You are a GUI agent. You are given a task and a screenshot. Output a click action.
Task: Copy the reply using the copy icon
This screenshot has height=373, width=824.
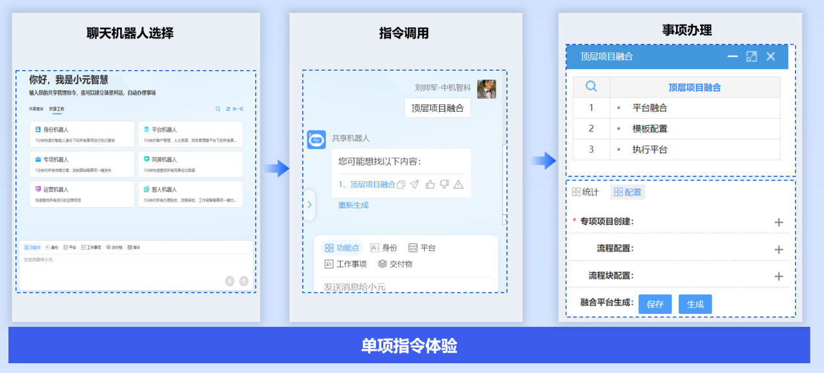point(401,185)
